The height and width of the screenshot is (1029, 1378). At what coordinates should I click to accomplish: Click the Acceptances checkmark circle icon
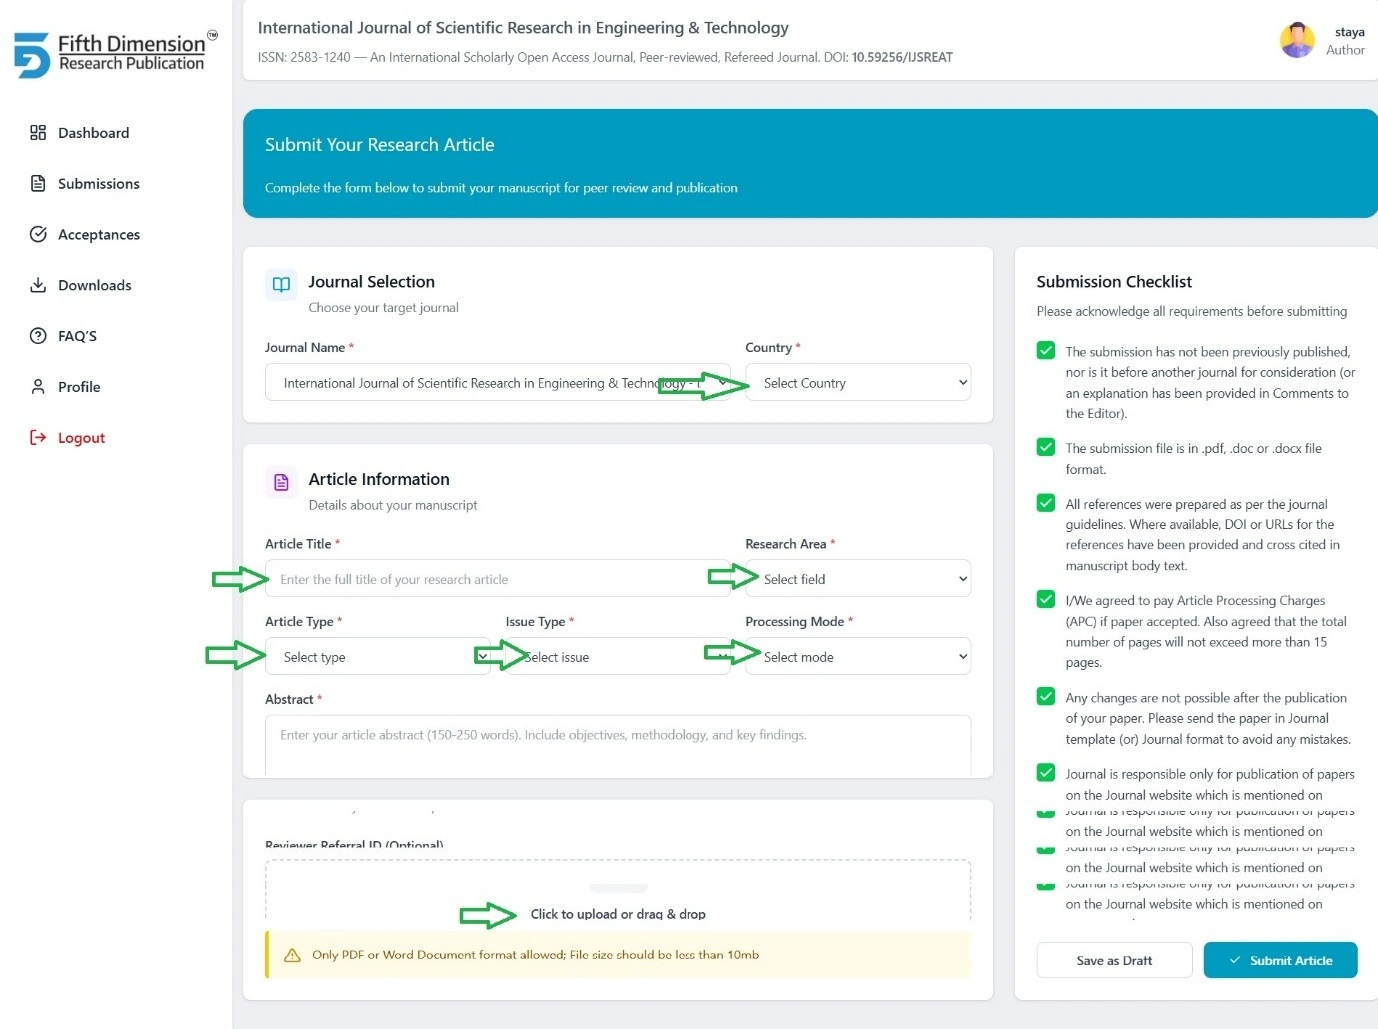coord(38,234)
